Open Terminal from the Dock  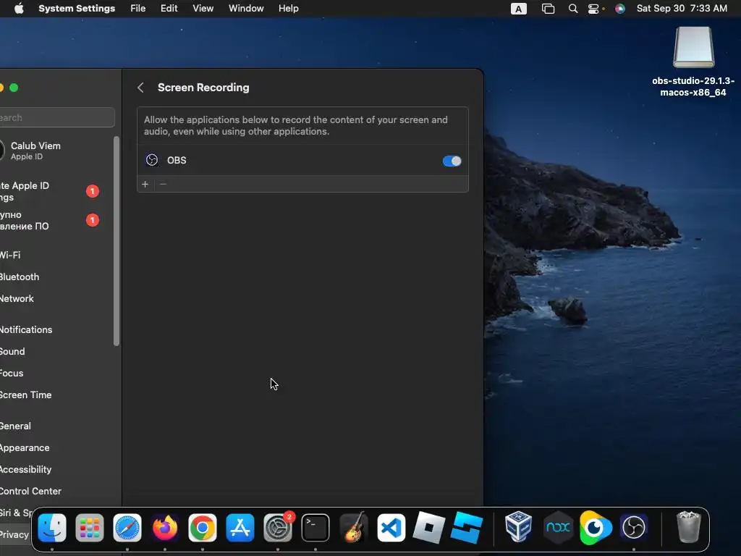pyautogui.click(x=316, y=528)
